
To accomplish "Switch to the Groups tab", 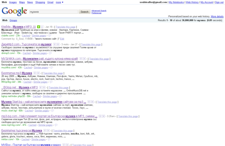I will point(13,20).
